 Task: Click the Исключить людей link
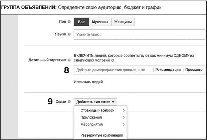[88, 82]
